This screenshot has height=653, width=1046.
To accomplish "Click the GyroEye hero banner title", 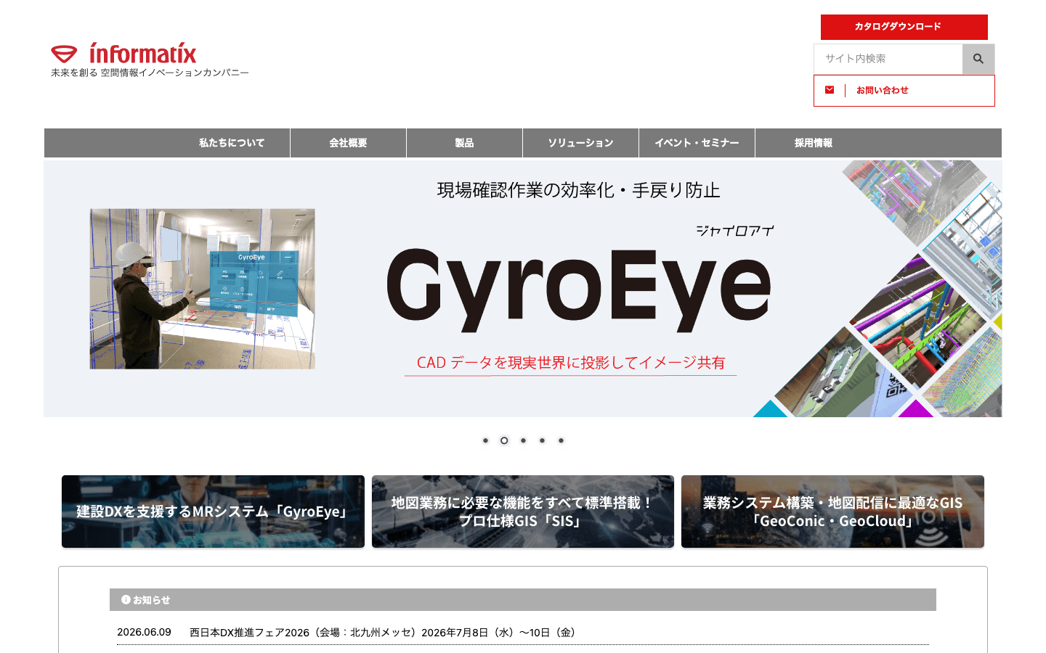I will point(578,289).
